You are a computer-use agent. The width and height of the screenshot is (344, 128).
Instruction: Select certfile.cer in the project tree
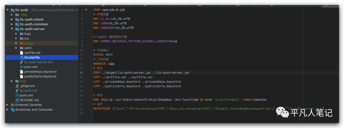32,53
